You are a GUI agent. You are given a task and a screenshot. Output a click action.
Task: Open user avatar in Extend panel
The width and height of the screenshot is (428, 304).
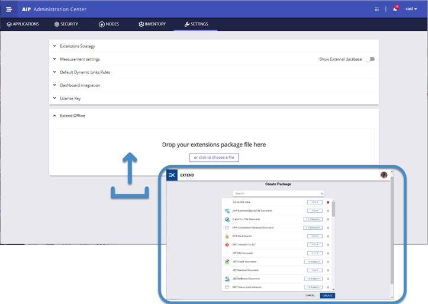click(384, 175)
